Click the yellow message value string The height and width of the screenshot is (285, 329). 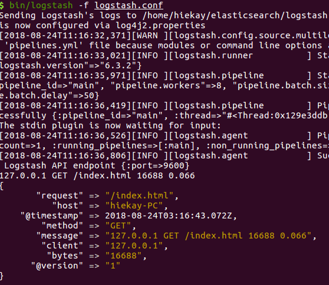click(208, 236)
